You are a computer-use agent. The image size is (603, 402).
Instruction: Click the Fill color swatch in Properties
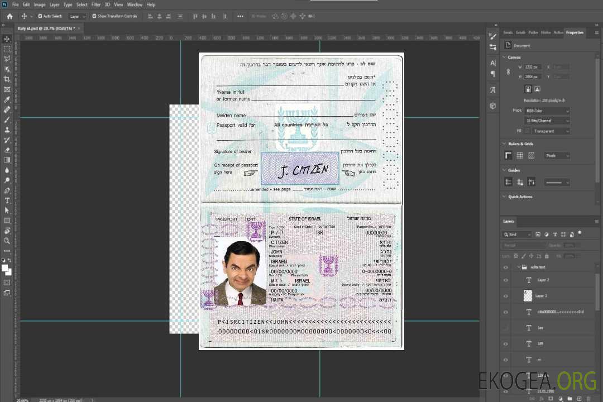[527, 131]
